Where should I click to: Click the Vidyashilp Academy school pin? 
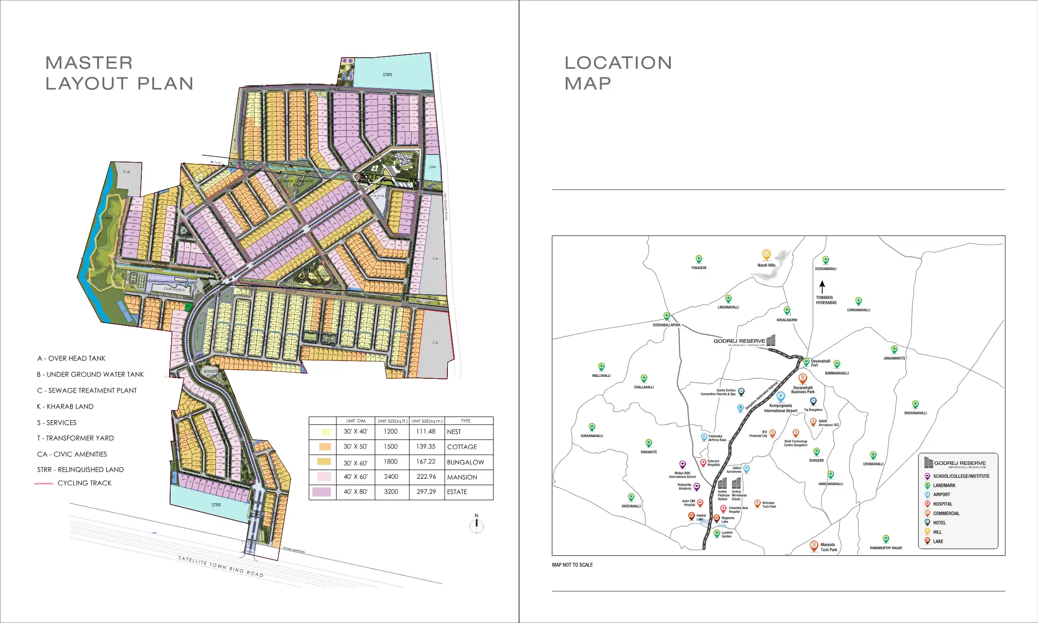tap(697, 486)
